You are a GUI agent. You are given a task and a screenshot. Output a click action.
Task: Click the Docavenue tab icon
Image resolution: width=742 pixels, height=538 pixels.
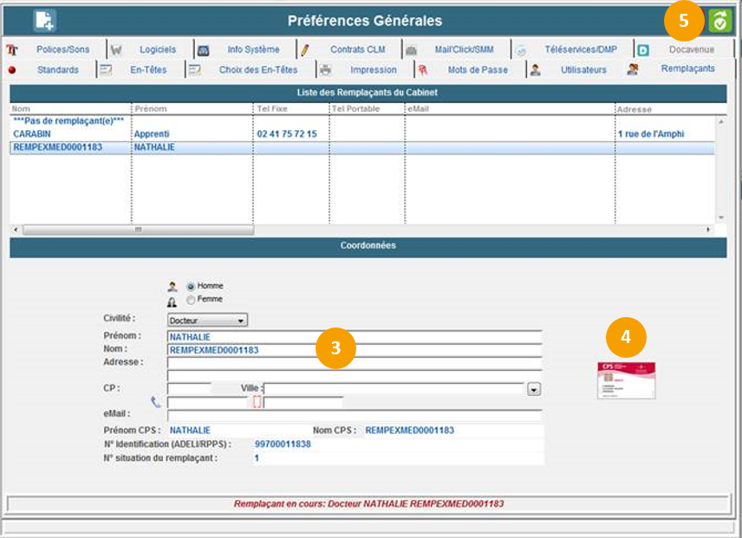pos(643,50)
